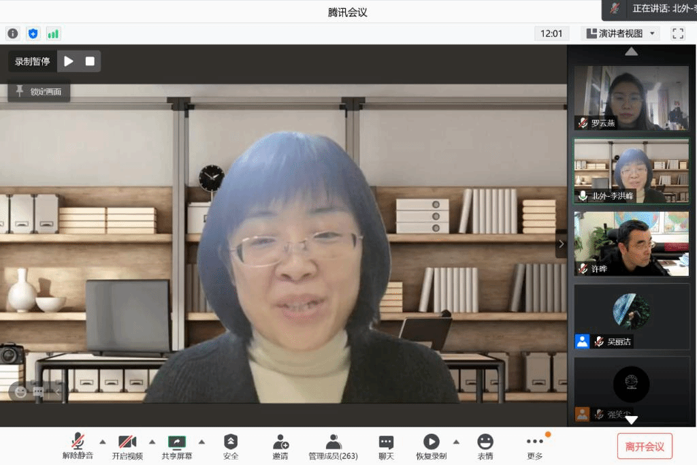This screenshot has width=697, height=465.
Task: Expand audio options arrow beside 解除静音
Action: 103,441
